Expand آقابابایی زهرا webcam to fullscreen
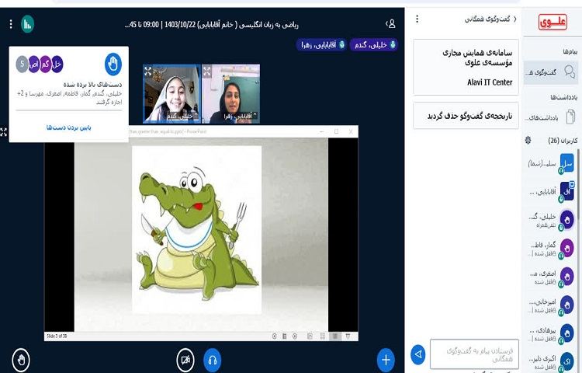Viewport: 582px width, 373px height. (x=206, y=71)
